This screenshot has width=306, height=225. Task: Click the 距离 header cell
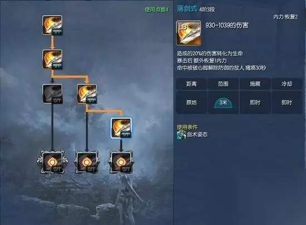191,84
